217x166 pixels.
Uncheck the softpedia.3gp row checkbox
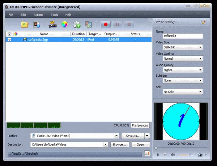click(9, 40)
